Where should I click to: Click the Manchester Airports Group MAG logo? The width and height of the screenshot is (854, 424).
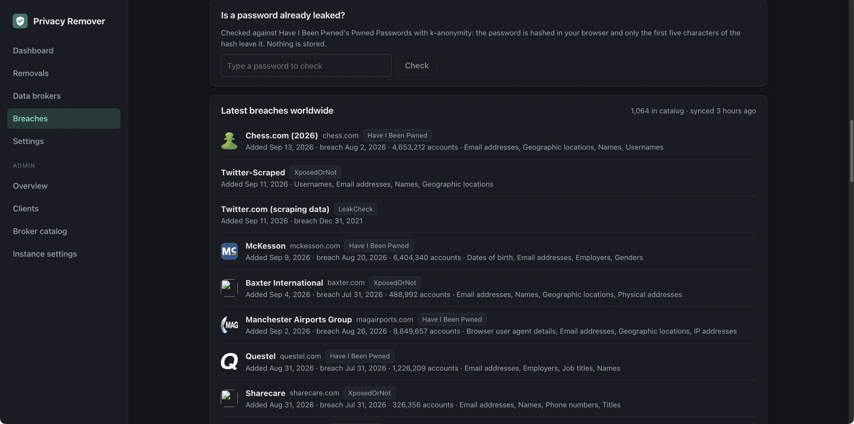point(229,325)
